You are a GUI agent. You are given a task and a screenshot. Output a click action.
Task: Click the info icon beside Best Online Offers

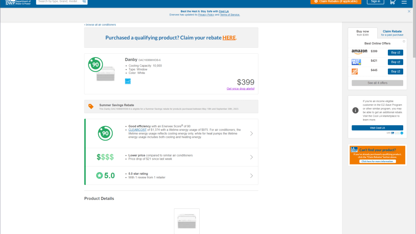(404, 41)
